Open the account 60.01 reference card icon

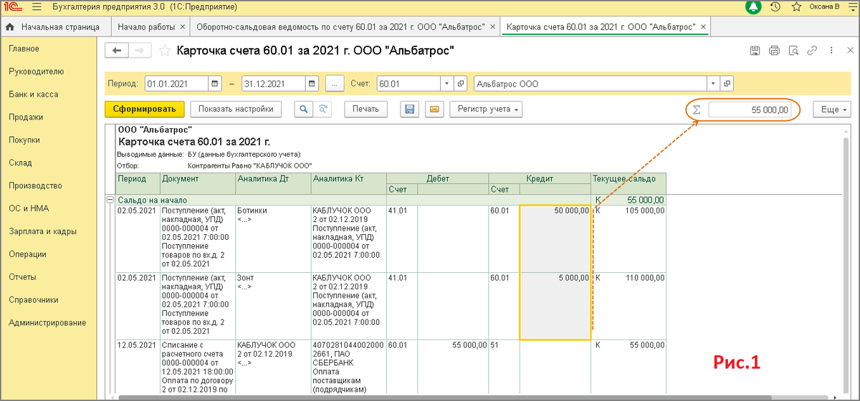pos(461,84)
